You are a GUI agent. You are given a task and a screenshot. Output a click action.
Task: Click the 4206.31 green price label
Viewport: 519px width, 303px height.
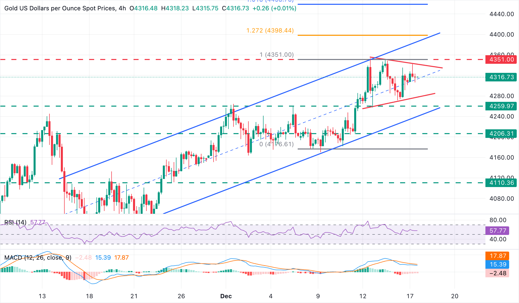point(501,133)
